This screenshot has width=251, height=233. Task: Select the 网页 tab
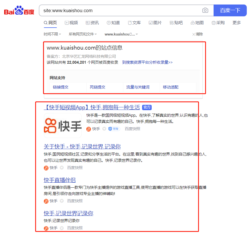[x=50, y=23]
